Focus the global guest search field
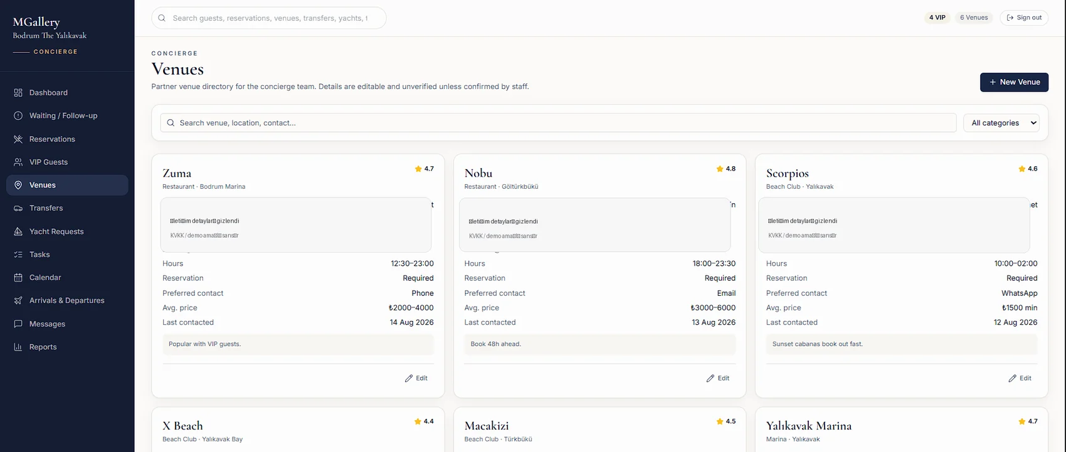The height and width of the screenshot is (452, 1066). coord(269,18)
